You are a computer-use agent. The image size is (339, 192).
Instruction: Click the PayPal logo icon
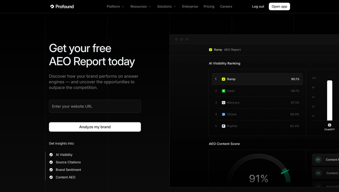pyautogui.click(x=224, y=126)
